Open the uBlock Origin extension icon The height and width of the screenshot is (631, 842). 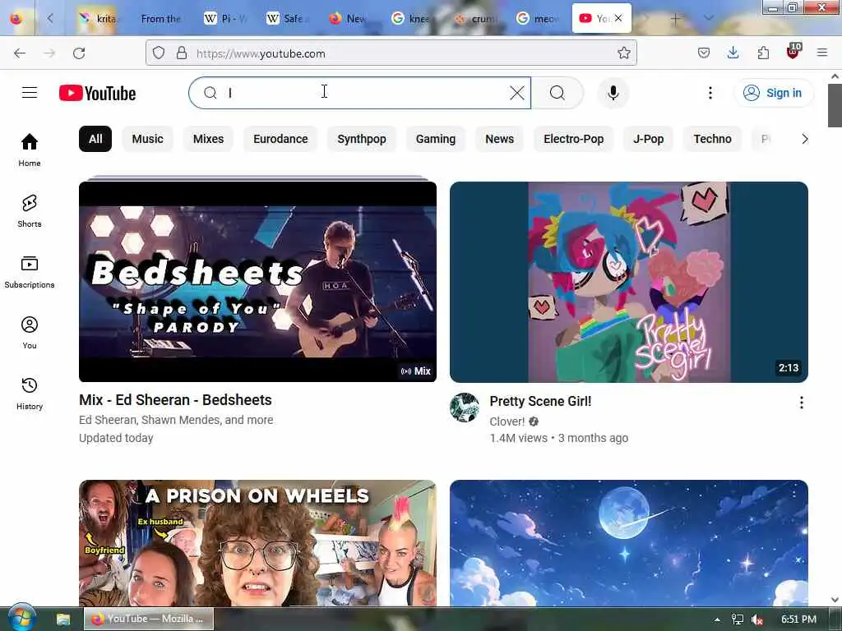793,52
